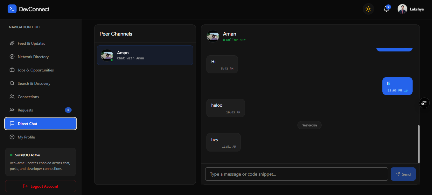Viewport: 432px width, 195px height.
Task: Click the logout arrow icon
Action: 26,186
